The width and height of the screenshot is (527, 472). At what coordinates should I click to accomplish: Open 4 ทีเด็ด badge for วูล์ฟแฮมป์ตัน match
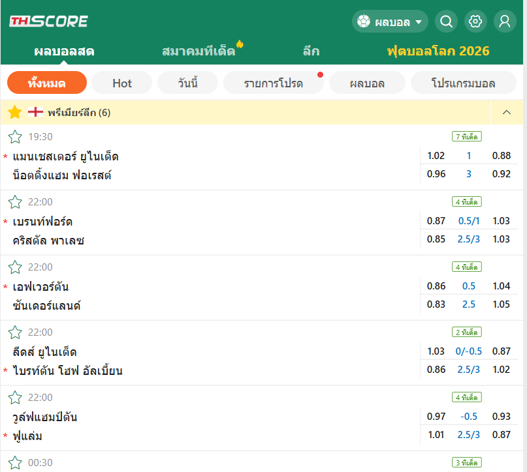point(466,397)
